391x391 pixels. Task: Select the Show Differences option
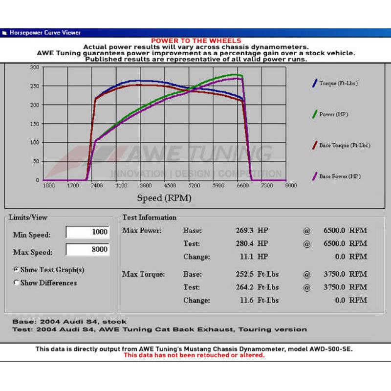16,283
